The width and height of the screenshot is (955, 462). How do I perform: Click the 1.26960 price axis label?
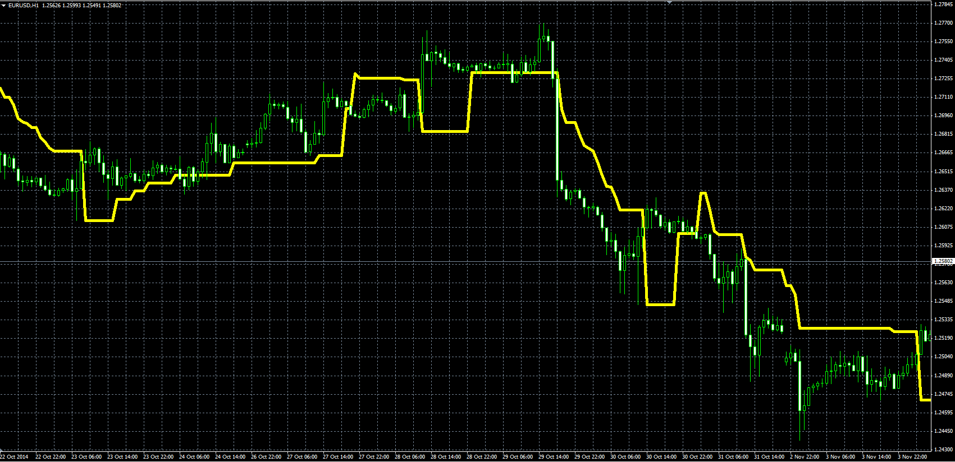coord(944,115)
